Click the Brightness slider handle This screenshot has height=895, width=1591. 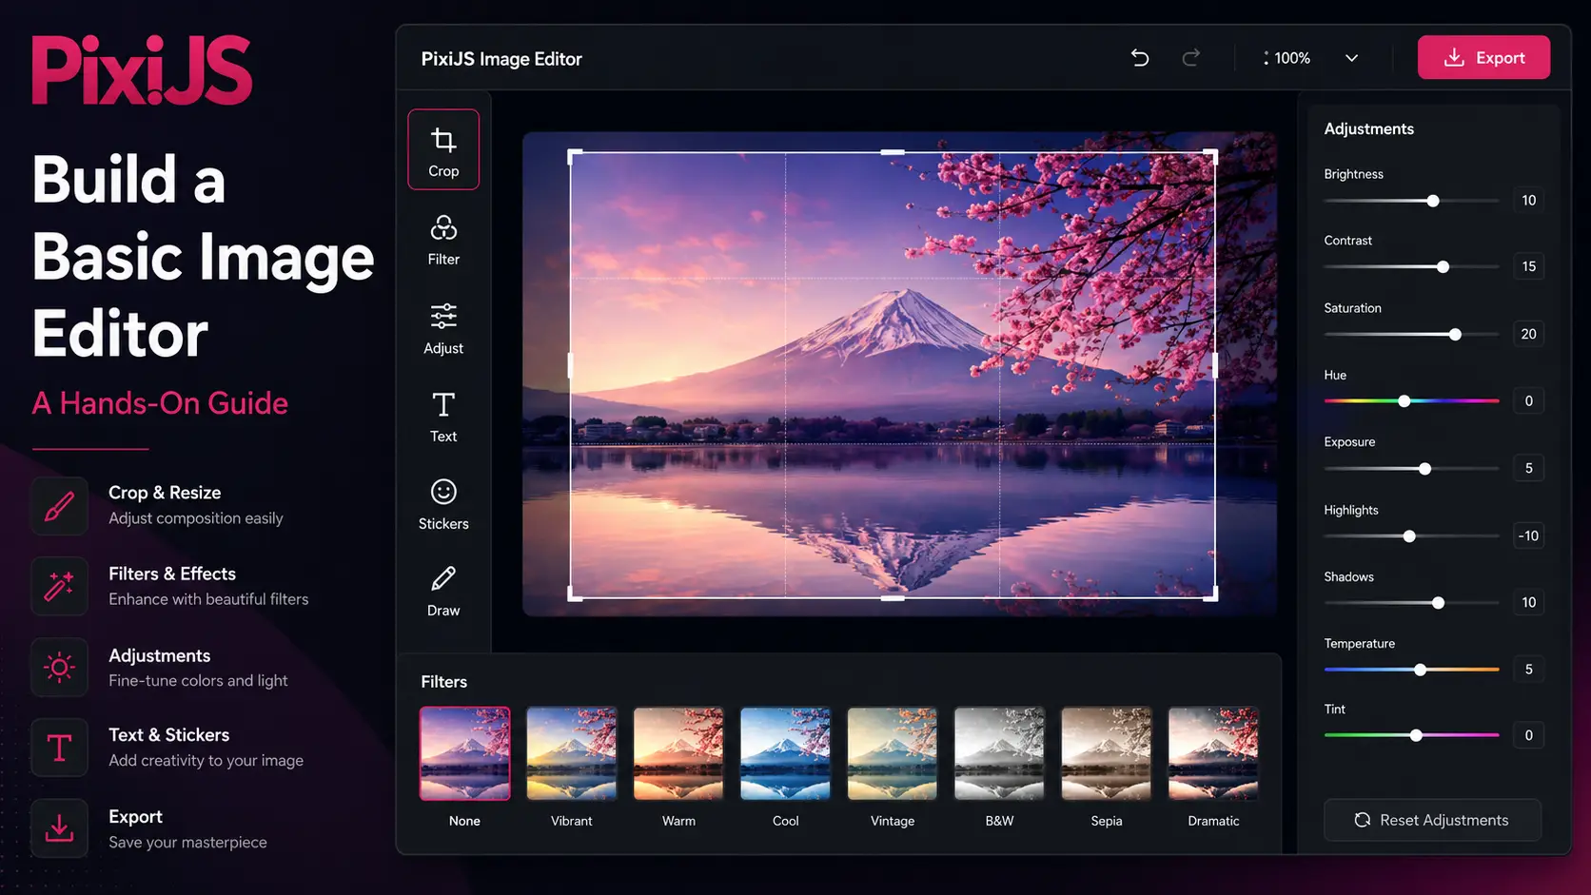coord(1433,201)
